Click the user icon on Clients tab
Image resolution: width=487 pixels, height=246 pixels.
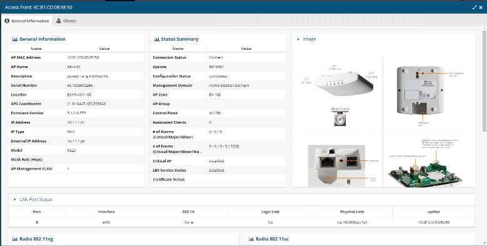[58, 21]
